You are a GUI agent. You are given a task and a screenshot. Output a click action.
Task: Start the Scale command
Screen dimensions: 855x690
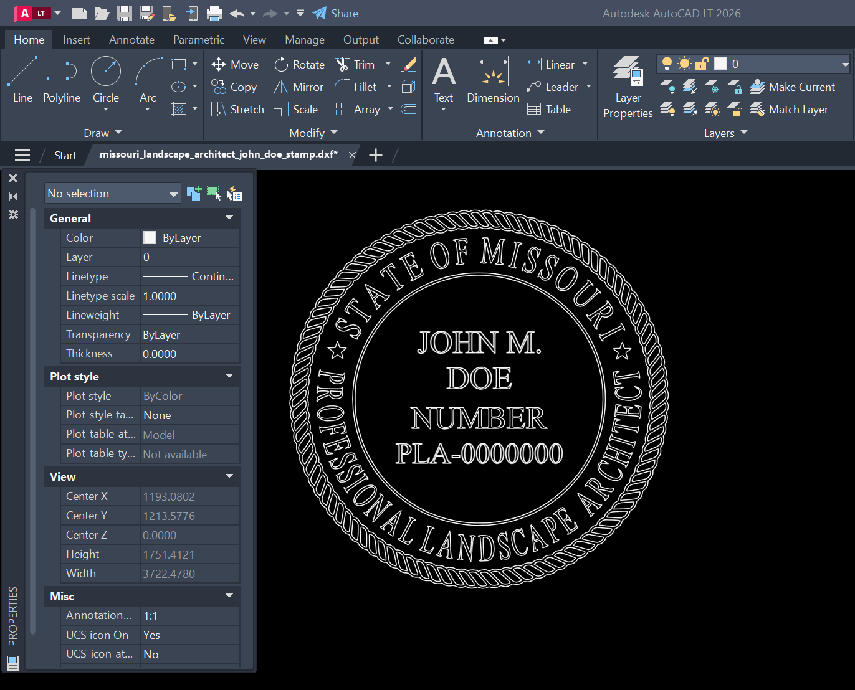[296, 110]
